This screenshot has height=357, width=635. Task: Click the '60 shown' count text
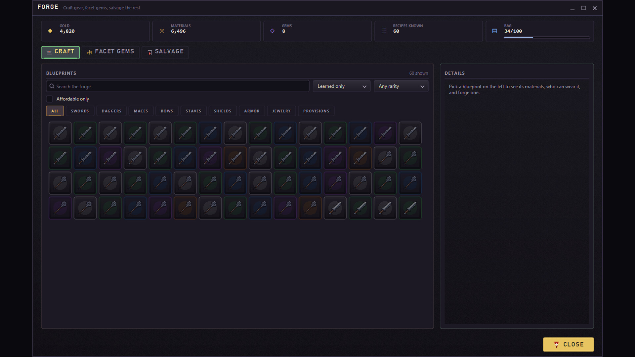(x=418, y=73)
